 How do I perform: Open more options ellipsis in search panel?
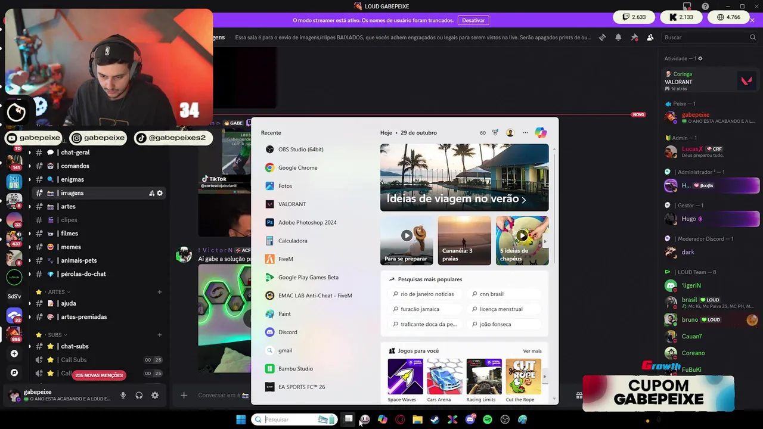pyautogui.click(x=525, y=132)
